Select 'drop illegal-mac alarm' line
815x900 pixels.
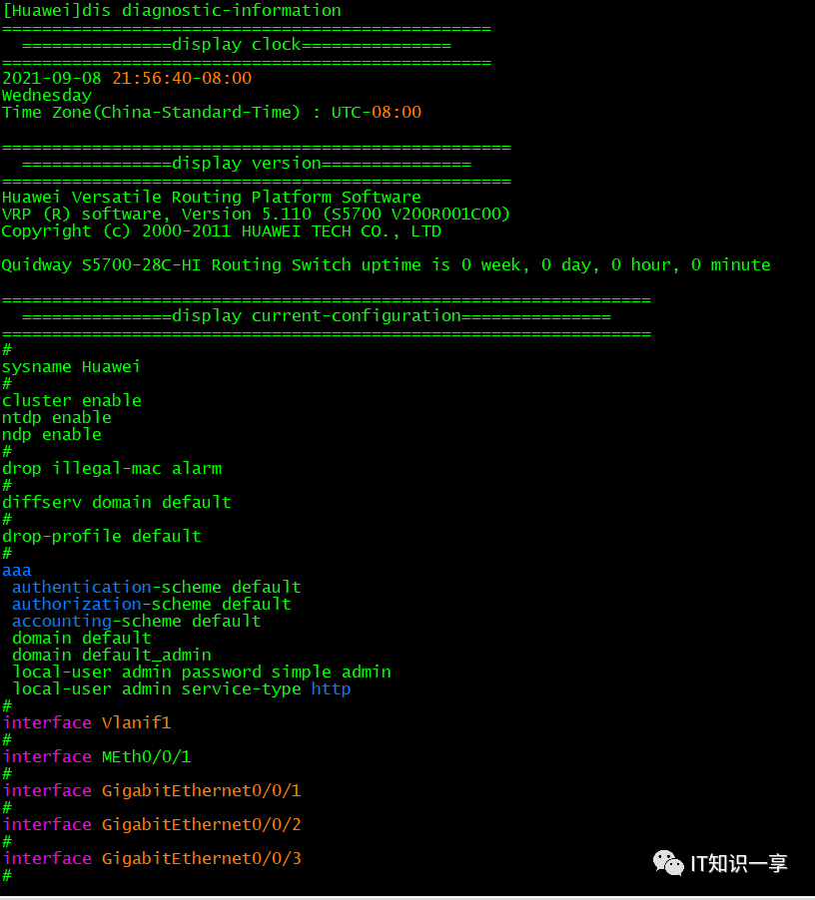click(x=112, y=469)
